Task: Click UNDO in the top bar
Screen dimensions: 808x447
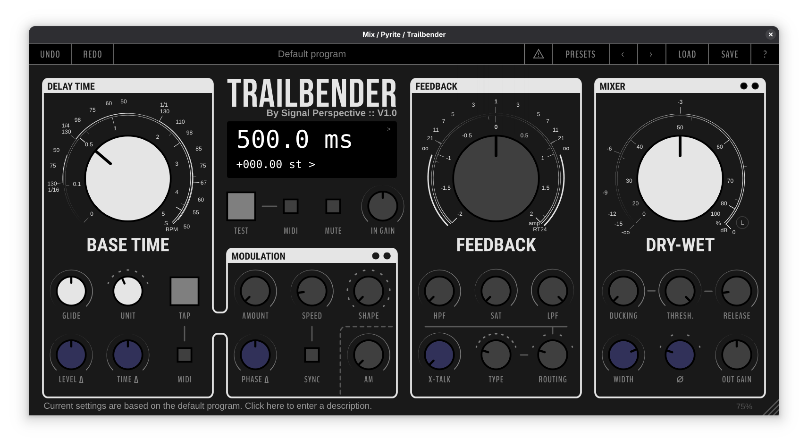Action: [x=50, y=54]
